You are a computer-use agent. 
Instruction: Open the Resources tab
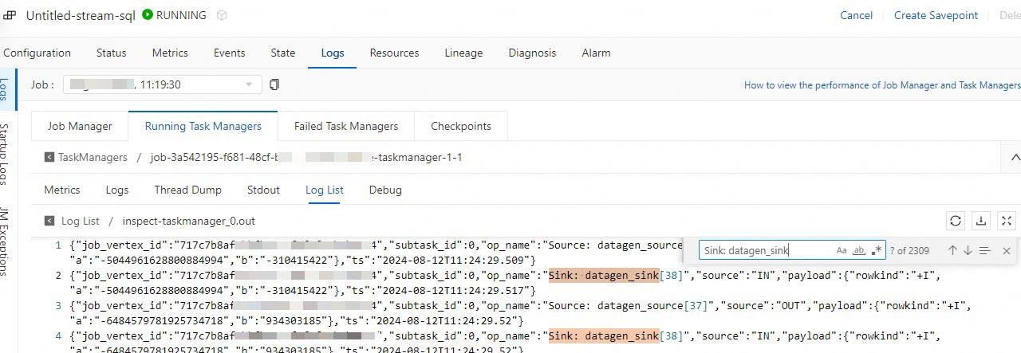(x=394, y=53)
